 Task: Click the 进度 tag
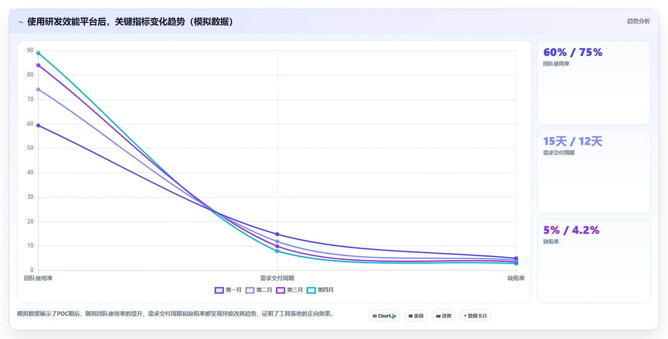pyautogui.click(x=444, y=316)
